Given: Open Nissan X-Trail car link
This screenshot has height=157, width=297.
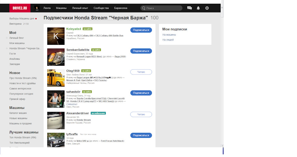Looking at the screenshot, I should click(x=73, y=80).
